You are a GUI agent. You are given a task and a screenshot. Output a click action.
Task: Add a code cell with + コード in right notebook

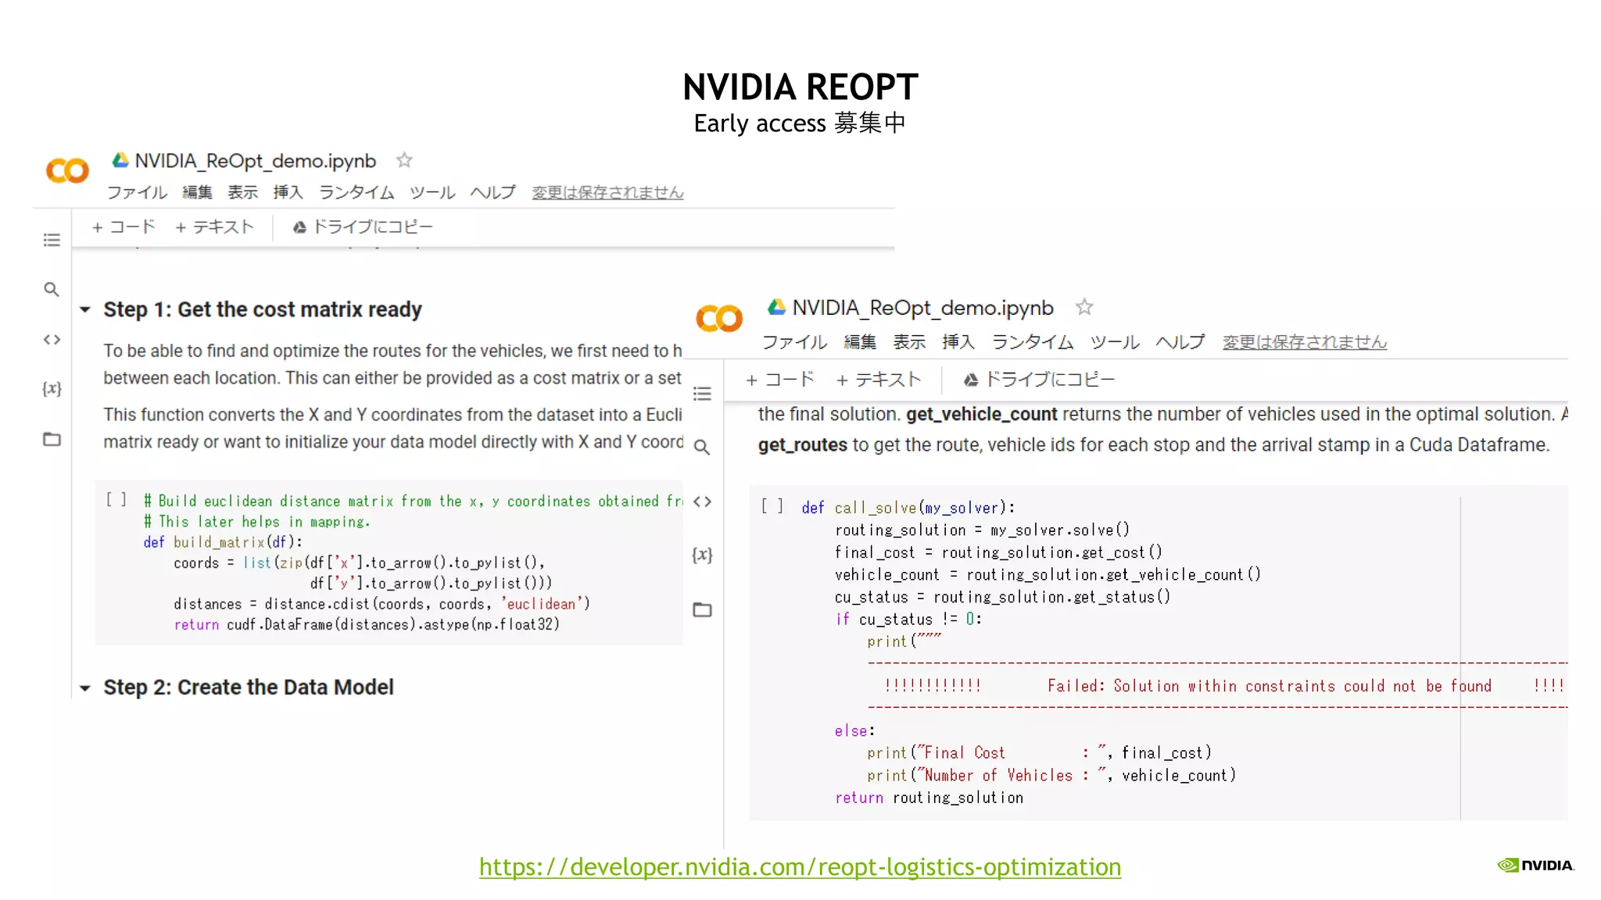click(x=780, y=380)
